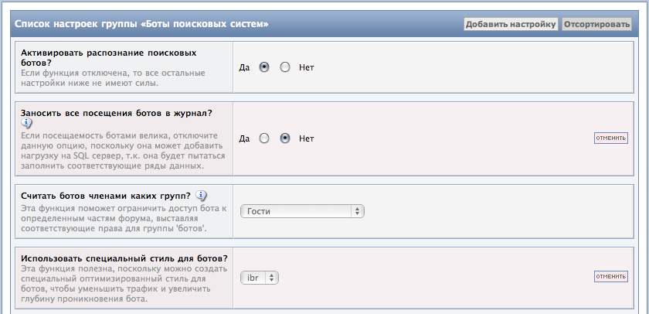The height and width of the screenshot is (314, 649).
Task: Open the «Гости» group dropdown
Action: tap(302, 211)
